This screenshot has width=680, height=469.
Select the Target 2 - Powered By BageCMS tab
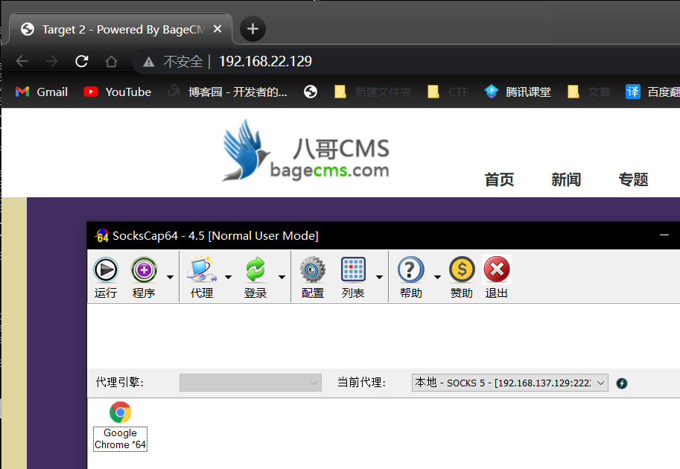121,30
